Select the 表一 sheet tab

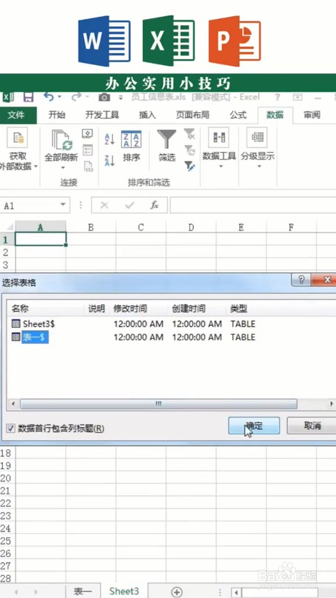84,591
